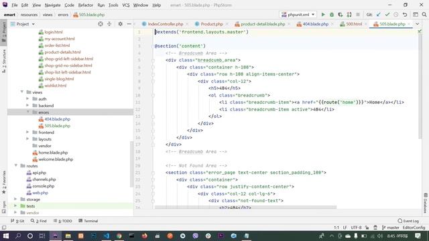The height and width of the screenshot is (241, 429).
Task: Open the Navigate menu
Action: (x=52, y=5)
